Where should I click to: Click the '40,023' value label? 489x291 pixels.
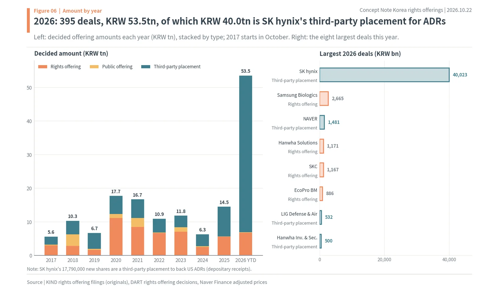click(x=460, y=75)
